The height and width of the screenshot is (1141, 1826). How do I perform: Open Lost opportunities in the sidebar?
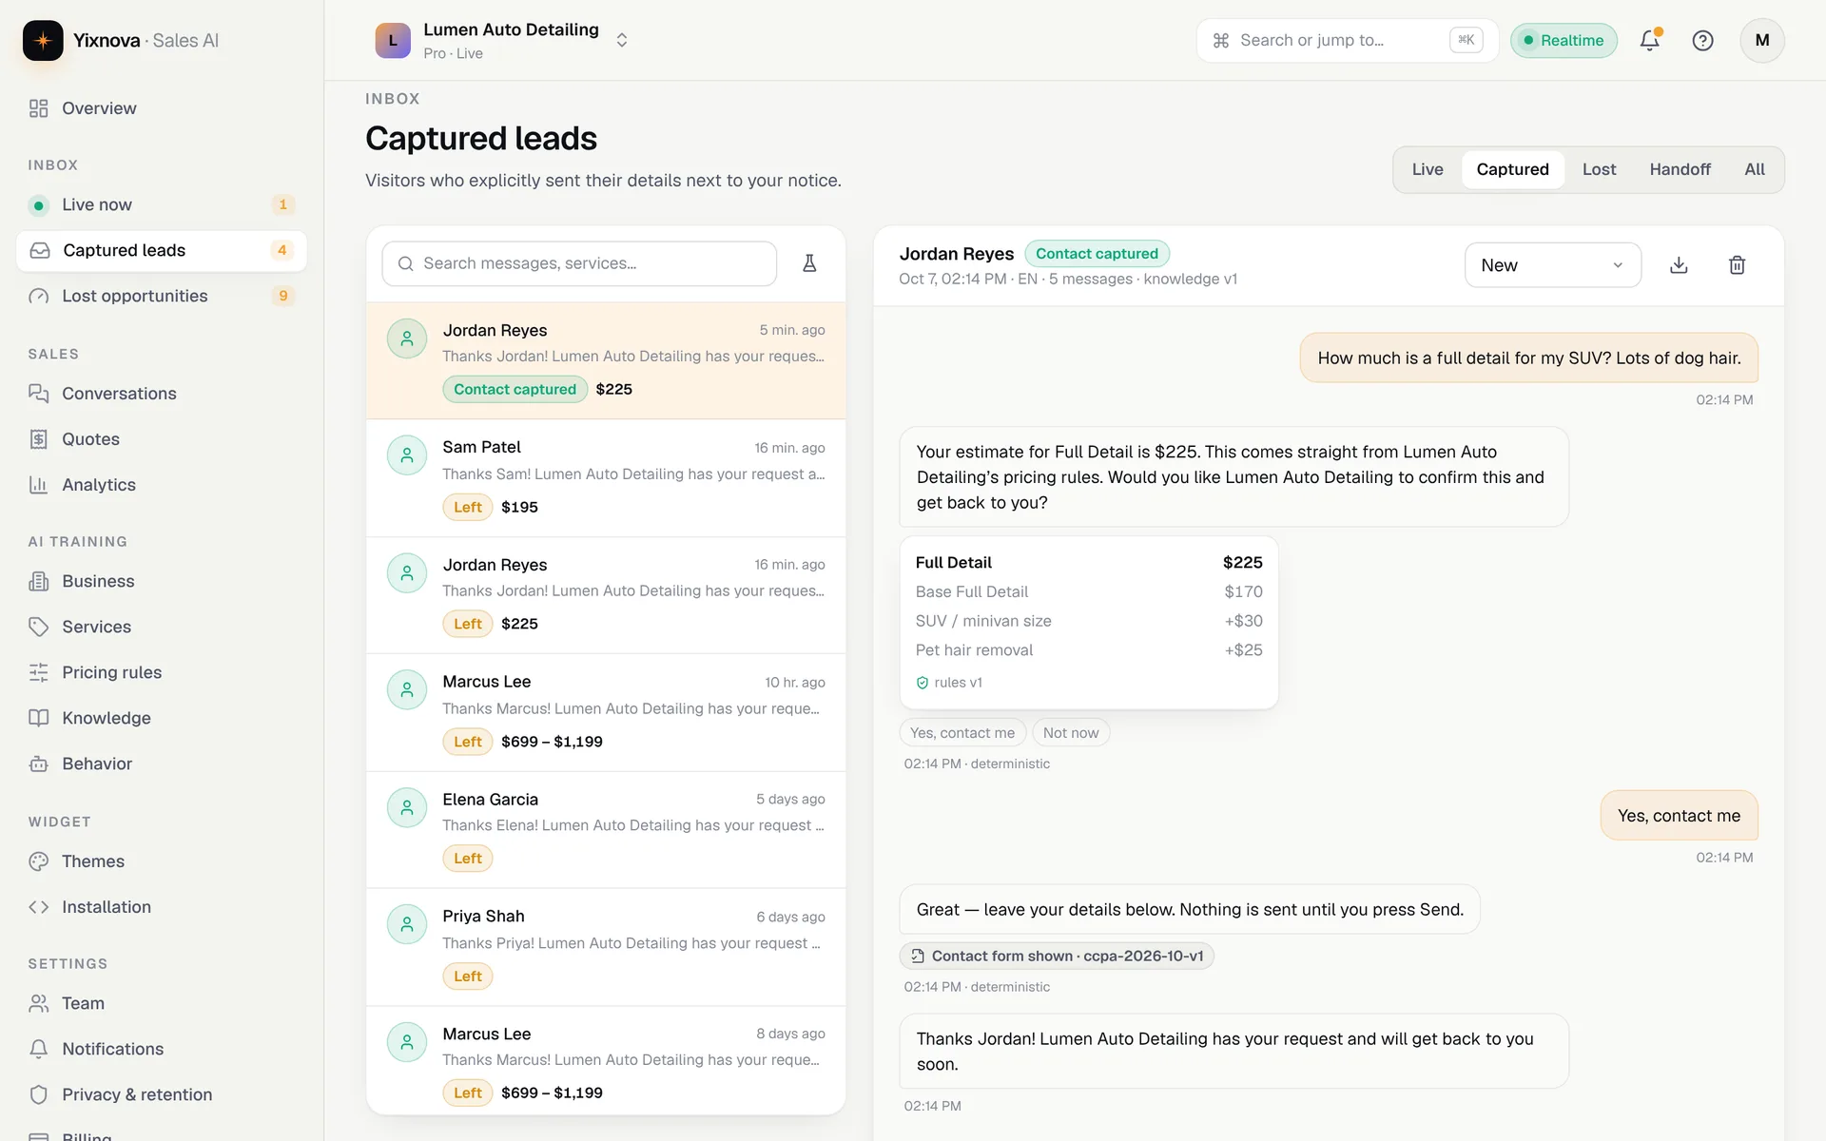click(162, 296)
